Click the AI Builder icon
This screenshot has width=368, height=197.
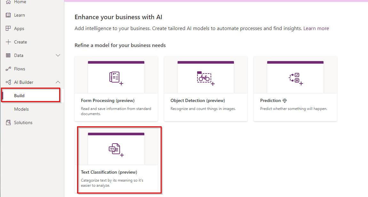(8, 82)
